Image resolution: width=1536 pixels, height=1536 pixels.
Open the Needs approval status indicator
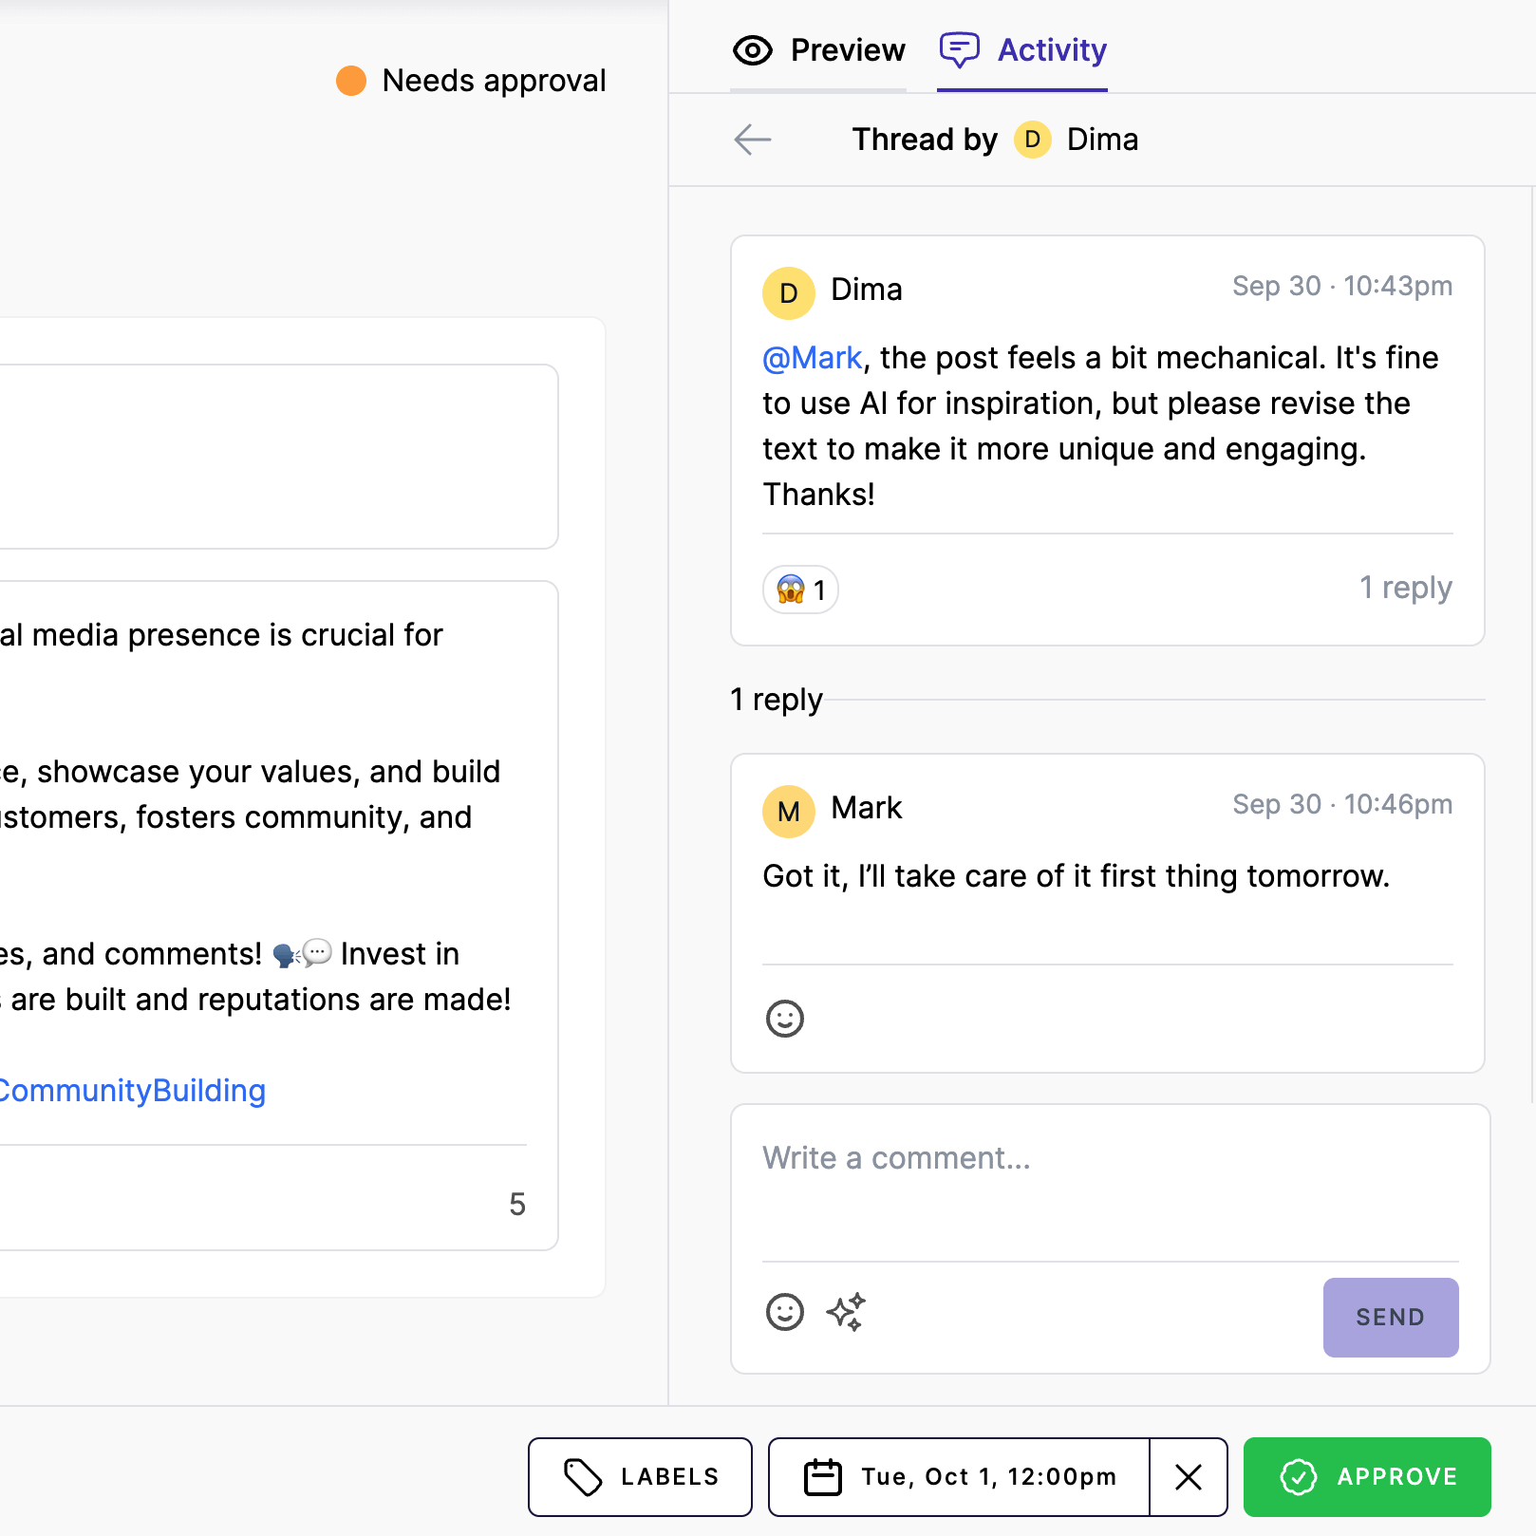pyautogui.click(x=472, y=81)
